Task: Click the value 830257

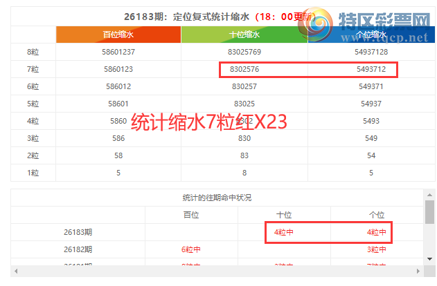Action: coord(244,86)
